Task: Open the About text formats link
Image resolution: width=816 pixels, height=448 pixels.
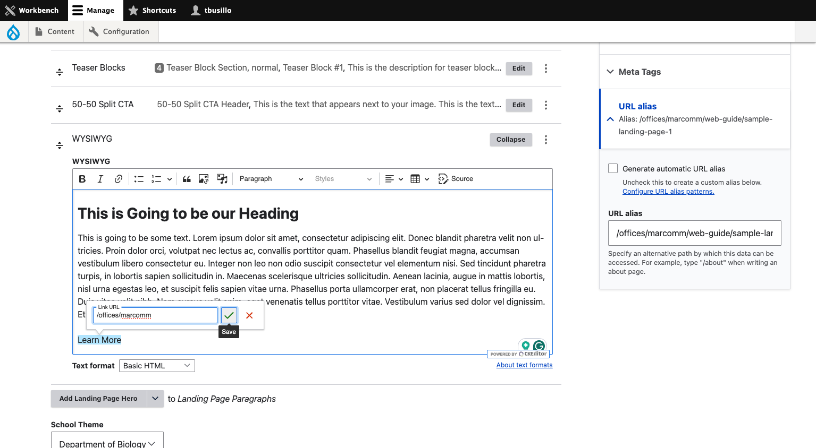Action: (x=524, y=365)
